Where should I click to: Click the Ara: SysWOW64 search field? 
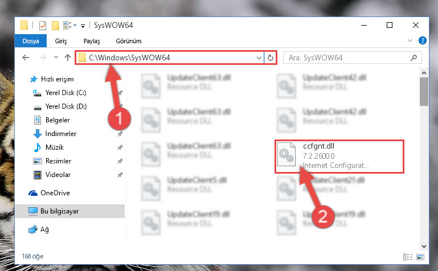346,58
